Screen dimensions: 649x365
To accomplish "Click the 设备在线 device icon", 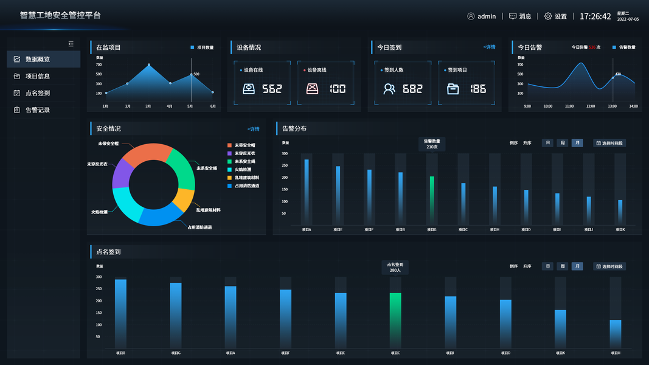I will [x=249, y=89].
